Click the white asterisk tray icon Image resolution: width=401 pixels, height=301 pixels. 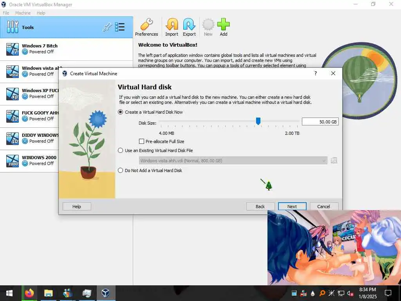(x=331, y=293)
